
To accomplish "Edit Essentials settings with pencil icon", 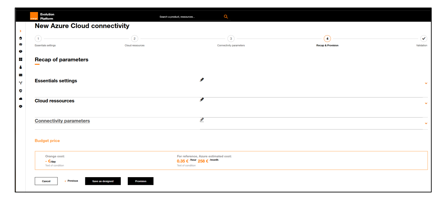I will (202, 80).
